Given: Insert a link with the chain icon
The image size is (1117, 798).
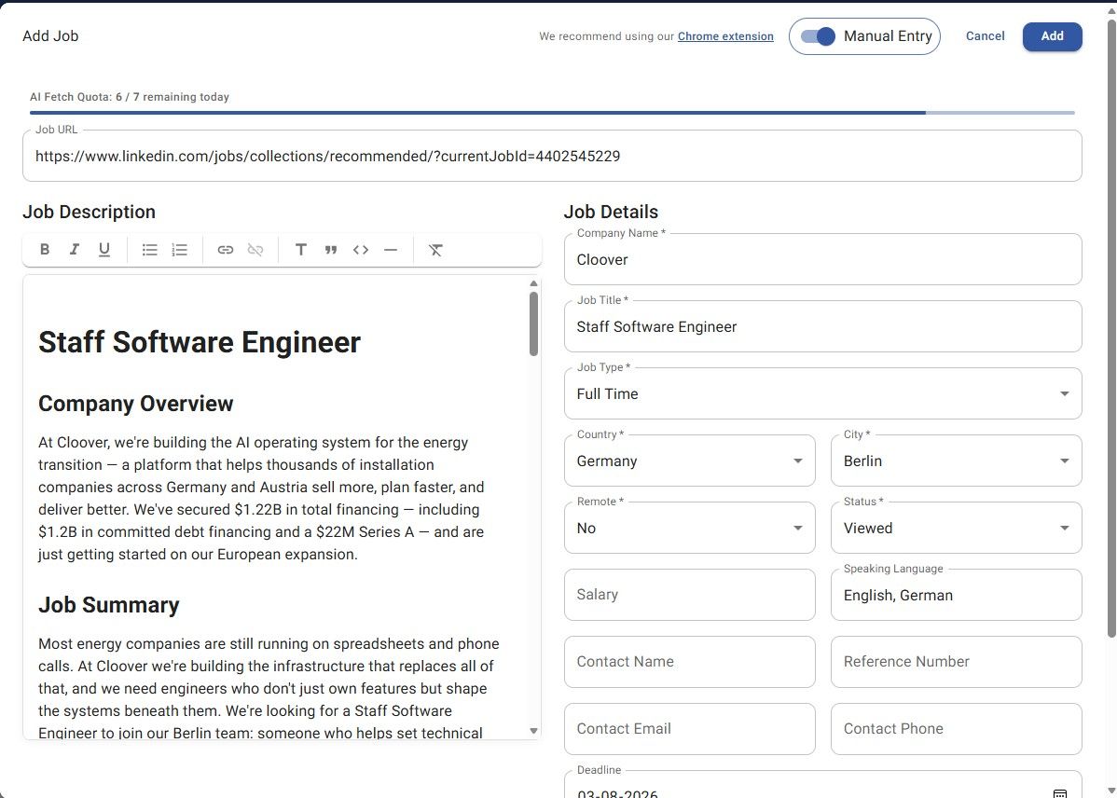Looking at the screenshot, I should pyautogui.click(x=225, y=250).
